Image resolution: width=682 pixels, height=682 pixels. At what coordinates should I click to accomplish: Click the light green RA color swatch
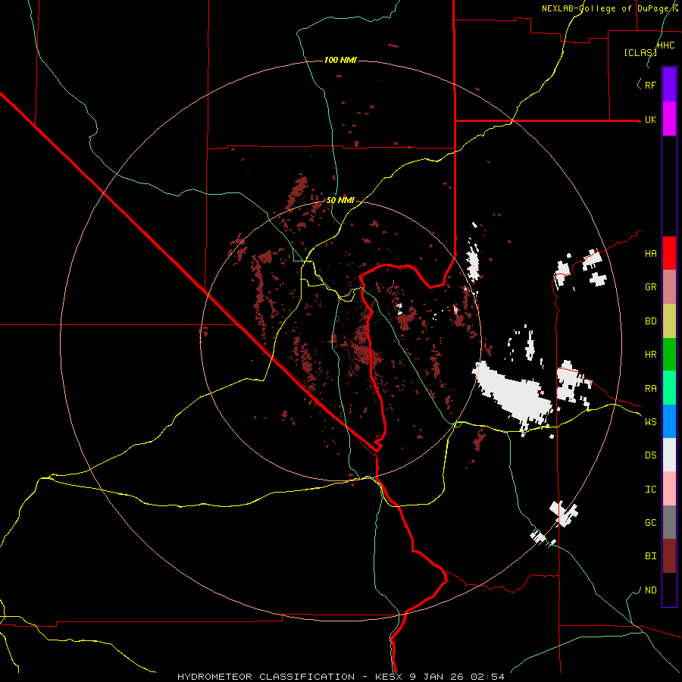(669, 388)
